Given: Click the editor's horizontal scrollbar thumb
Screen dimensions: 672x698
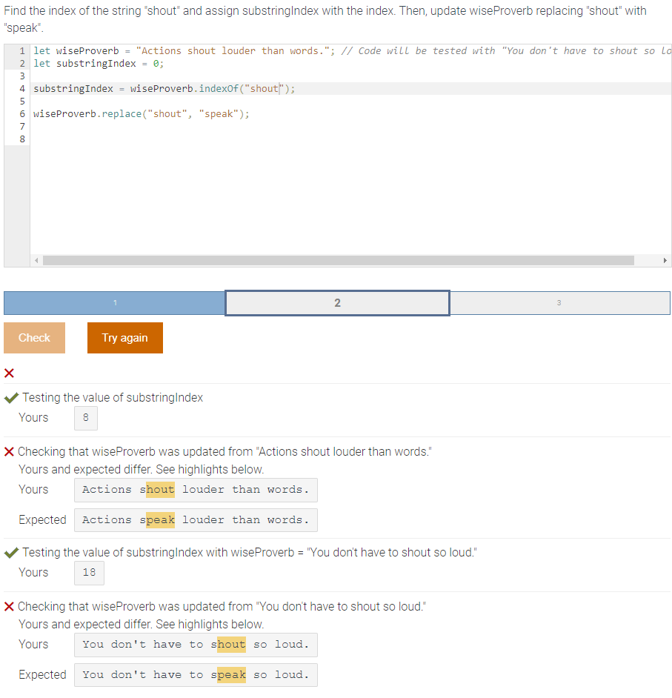Looking at the screenshot, I should (339, 260).
